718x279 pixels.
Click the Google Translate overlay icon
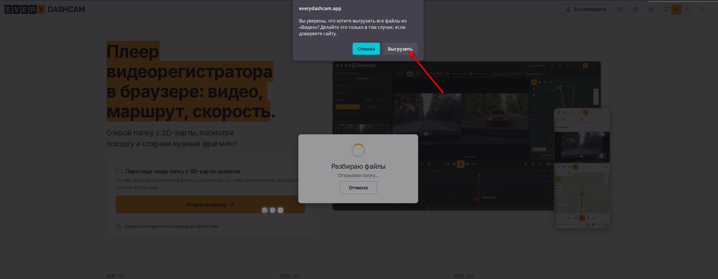(265, 210)
